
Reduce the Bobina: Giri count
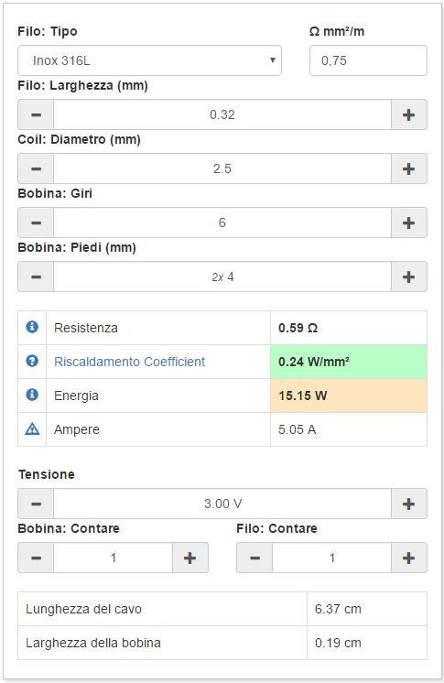(x=36, y=222)
